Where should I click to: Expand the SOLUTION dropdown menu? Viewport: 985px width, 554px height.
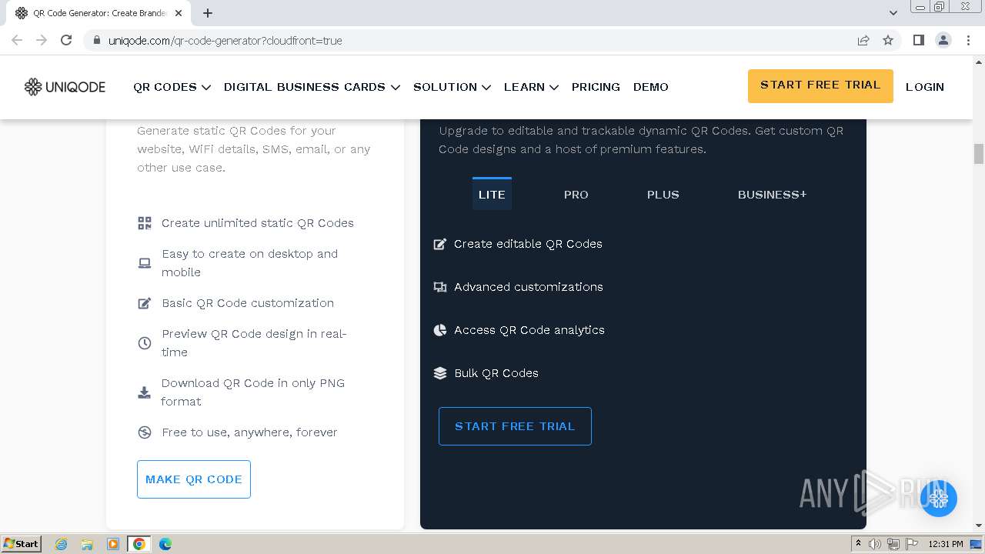(452, 87)
